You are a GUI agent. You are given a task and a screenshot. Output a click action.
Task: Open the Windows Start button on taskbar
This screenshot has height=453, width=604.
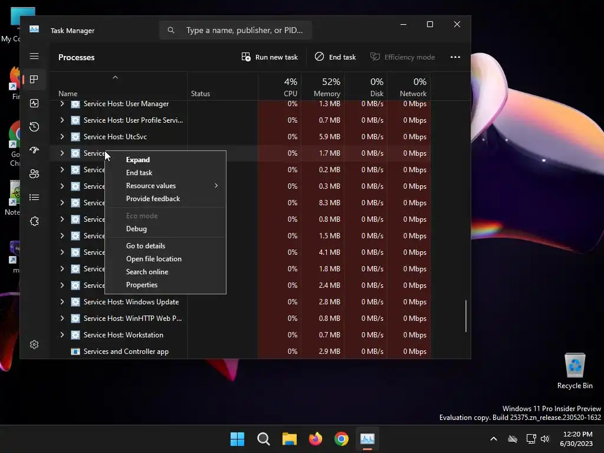tap(237, 439)
